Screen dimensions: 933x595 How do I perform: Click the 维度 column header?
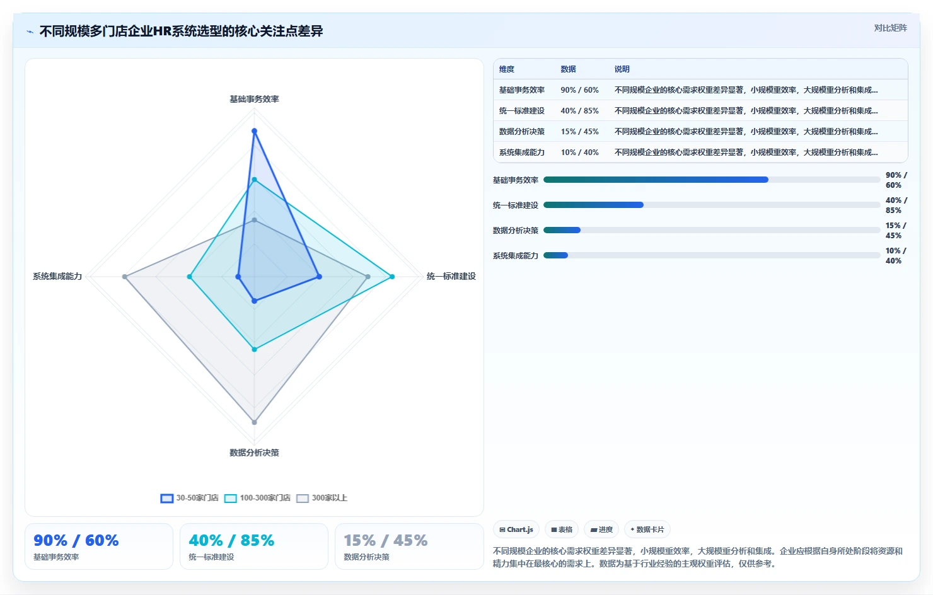tap(507, 69)
